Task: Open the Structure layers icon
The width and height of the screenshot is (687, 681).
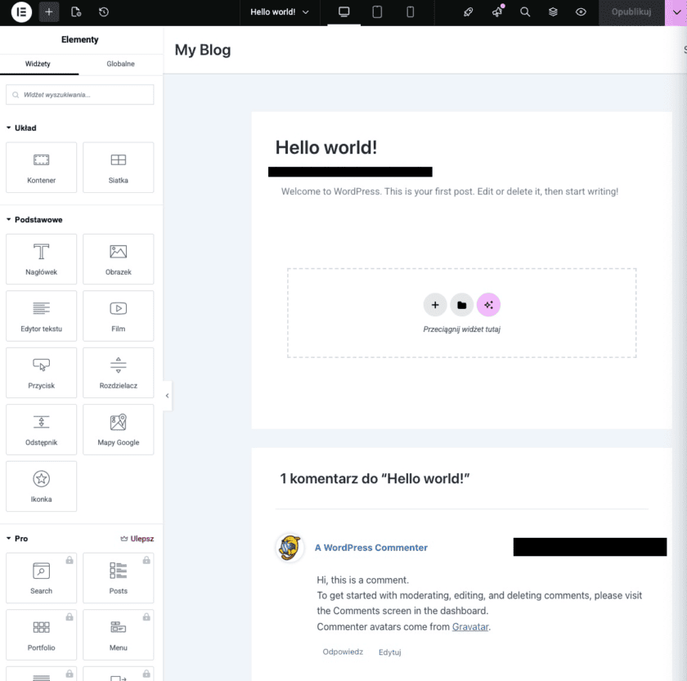Action: 553,12
